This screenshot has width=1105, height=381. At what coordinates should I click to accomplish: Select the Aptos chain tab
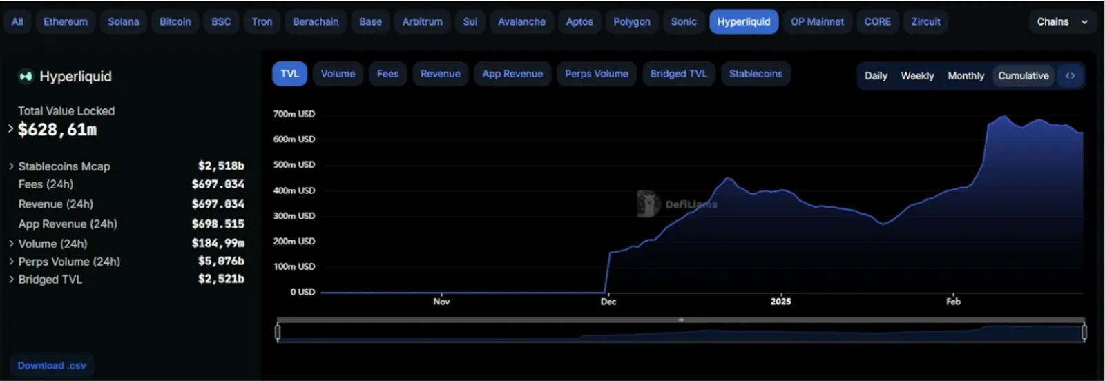tap(579, 22)
